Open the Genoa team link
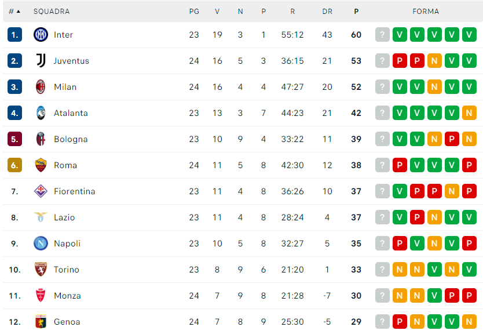 67,322
